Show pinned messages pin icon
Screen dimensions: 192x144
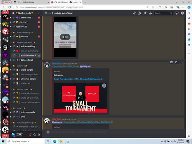click(x=145, y=13)
